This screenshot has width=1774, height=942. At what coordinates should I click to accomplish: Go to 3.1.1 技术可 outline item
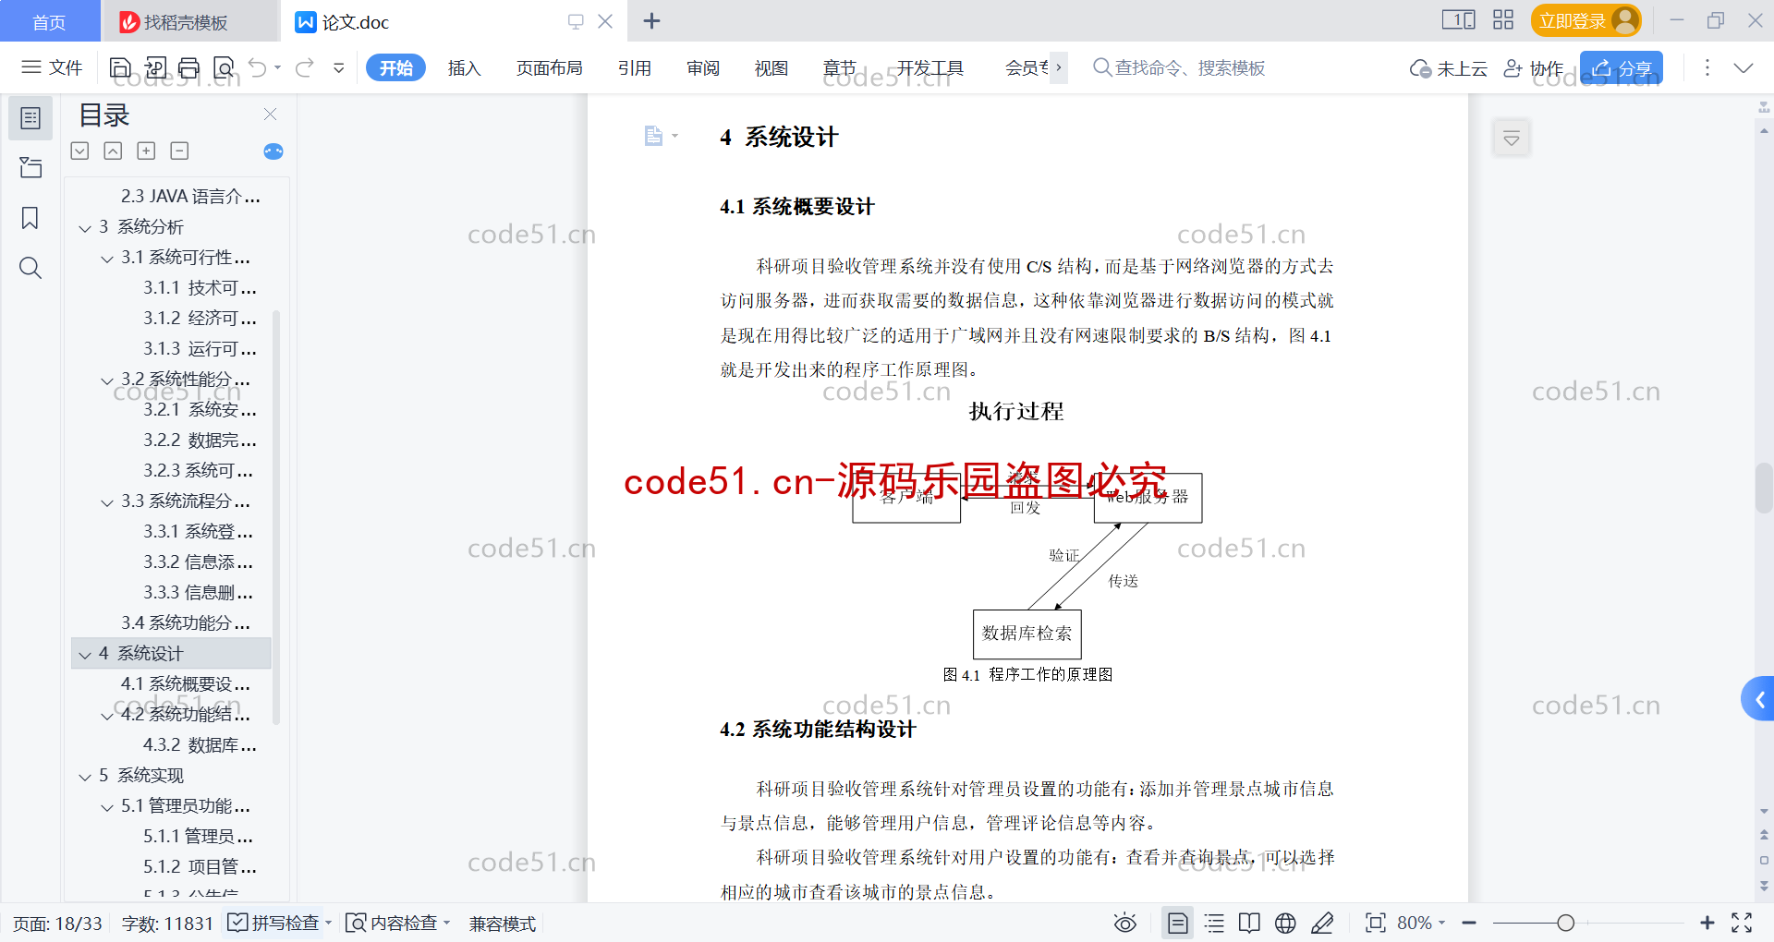[200, 287]
